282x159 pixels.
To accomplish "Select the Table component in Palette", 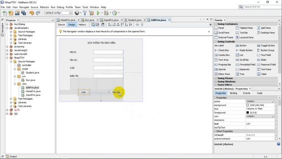I will tap(262, 74).
